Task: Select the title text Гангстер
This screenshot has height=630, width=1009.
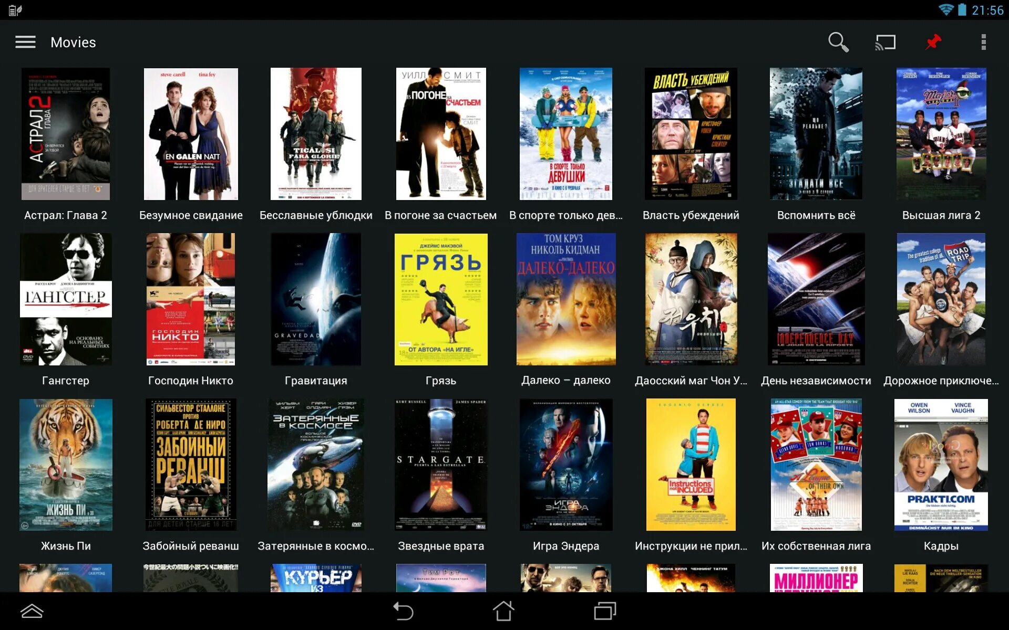Action: [66, 381]
